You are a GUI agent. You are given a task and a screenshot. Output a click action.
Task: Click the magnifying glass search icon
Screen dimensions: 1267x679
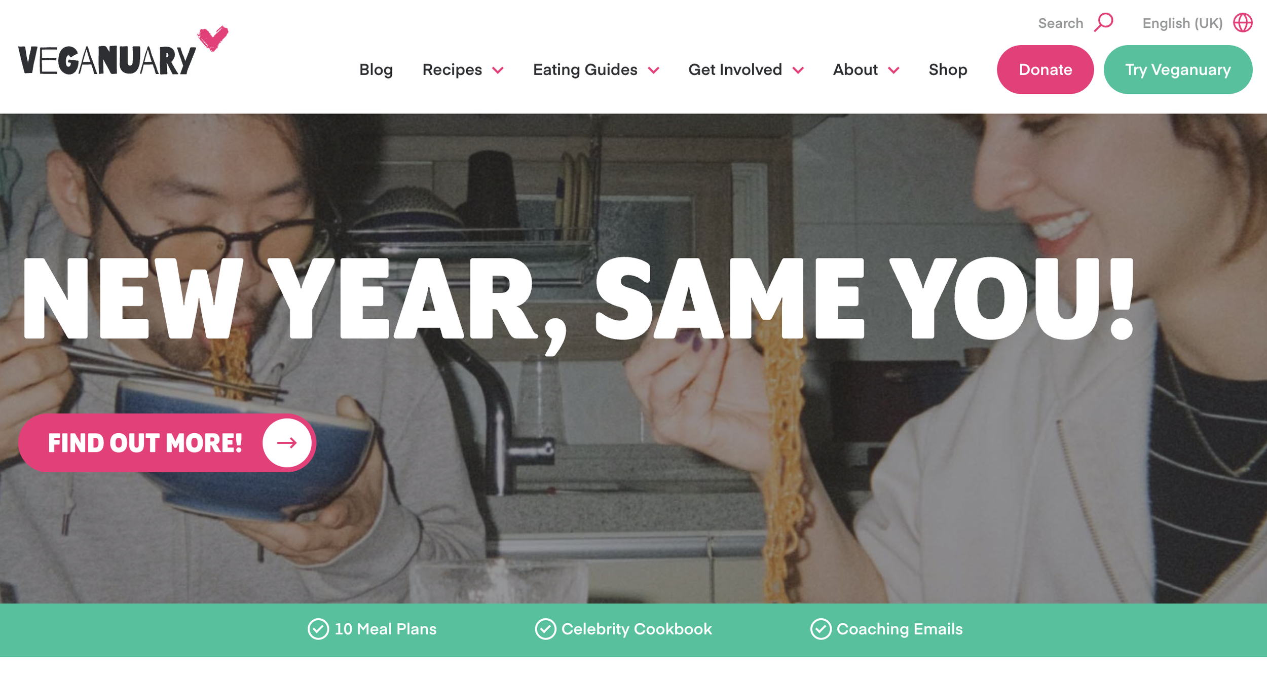pyautogui.click(x=1103, y=23)
